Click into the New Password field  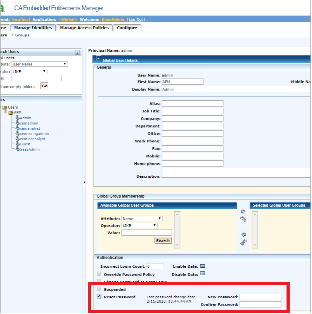click(260, 297)
